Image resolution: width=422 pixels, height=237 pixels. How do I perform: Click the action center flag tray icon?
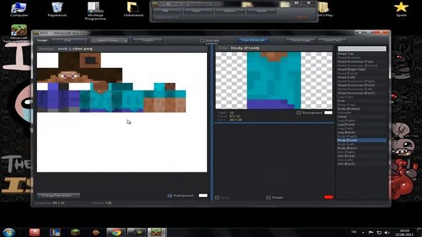[371, 232]
